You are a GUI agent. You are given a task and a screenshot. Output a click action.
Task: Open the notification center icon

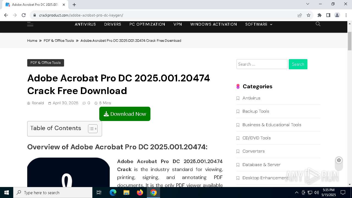[343, 193]
